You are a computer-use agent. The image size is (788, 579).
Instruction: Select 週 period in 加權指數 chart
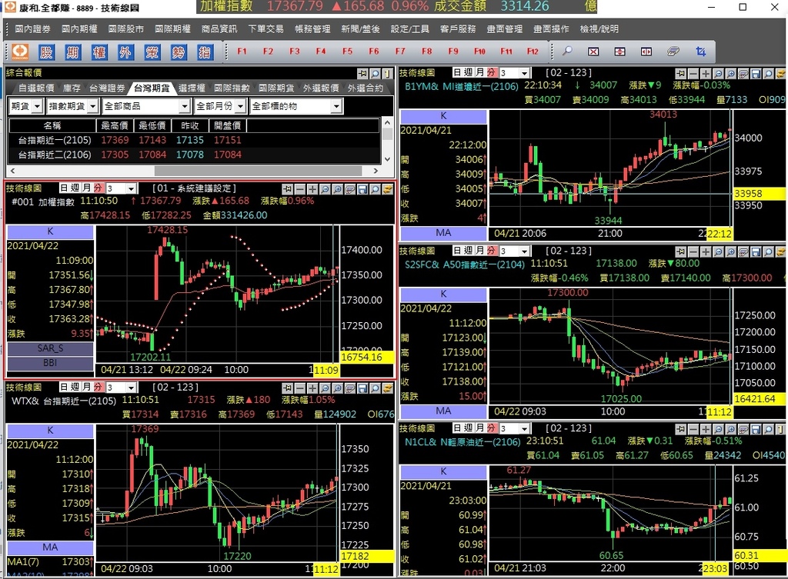[x=75, y=188]
